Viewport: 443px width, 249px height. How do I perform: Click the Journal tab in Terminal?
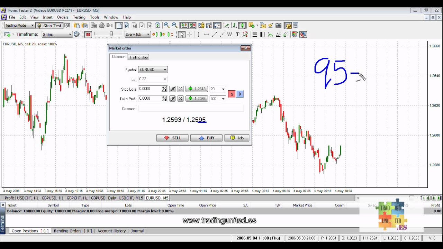pos(137,231)
